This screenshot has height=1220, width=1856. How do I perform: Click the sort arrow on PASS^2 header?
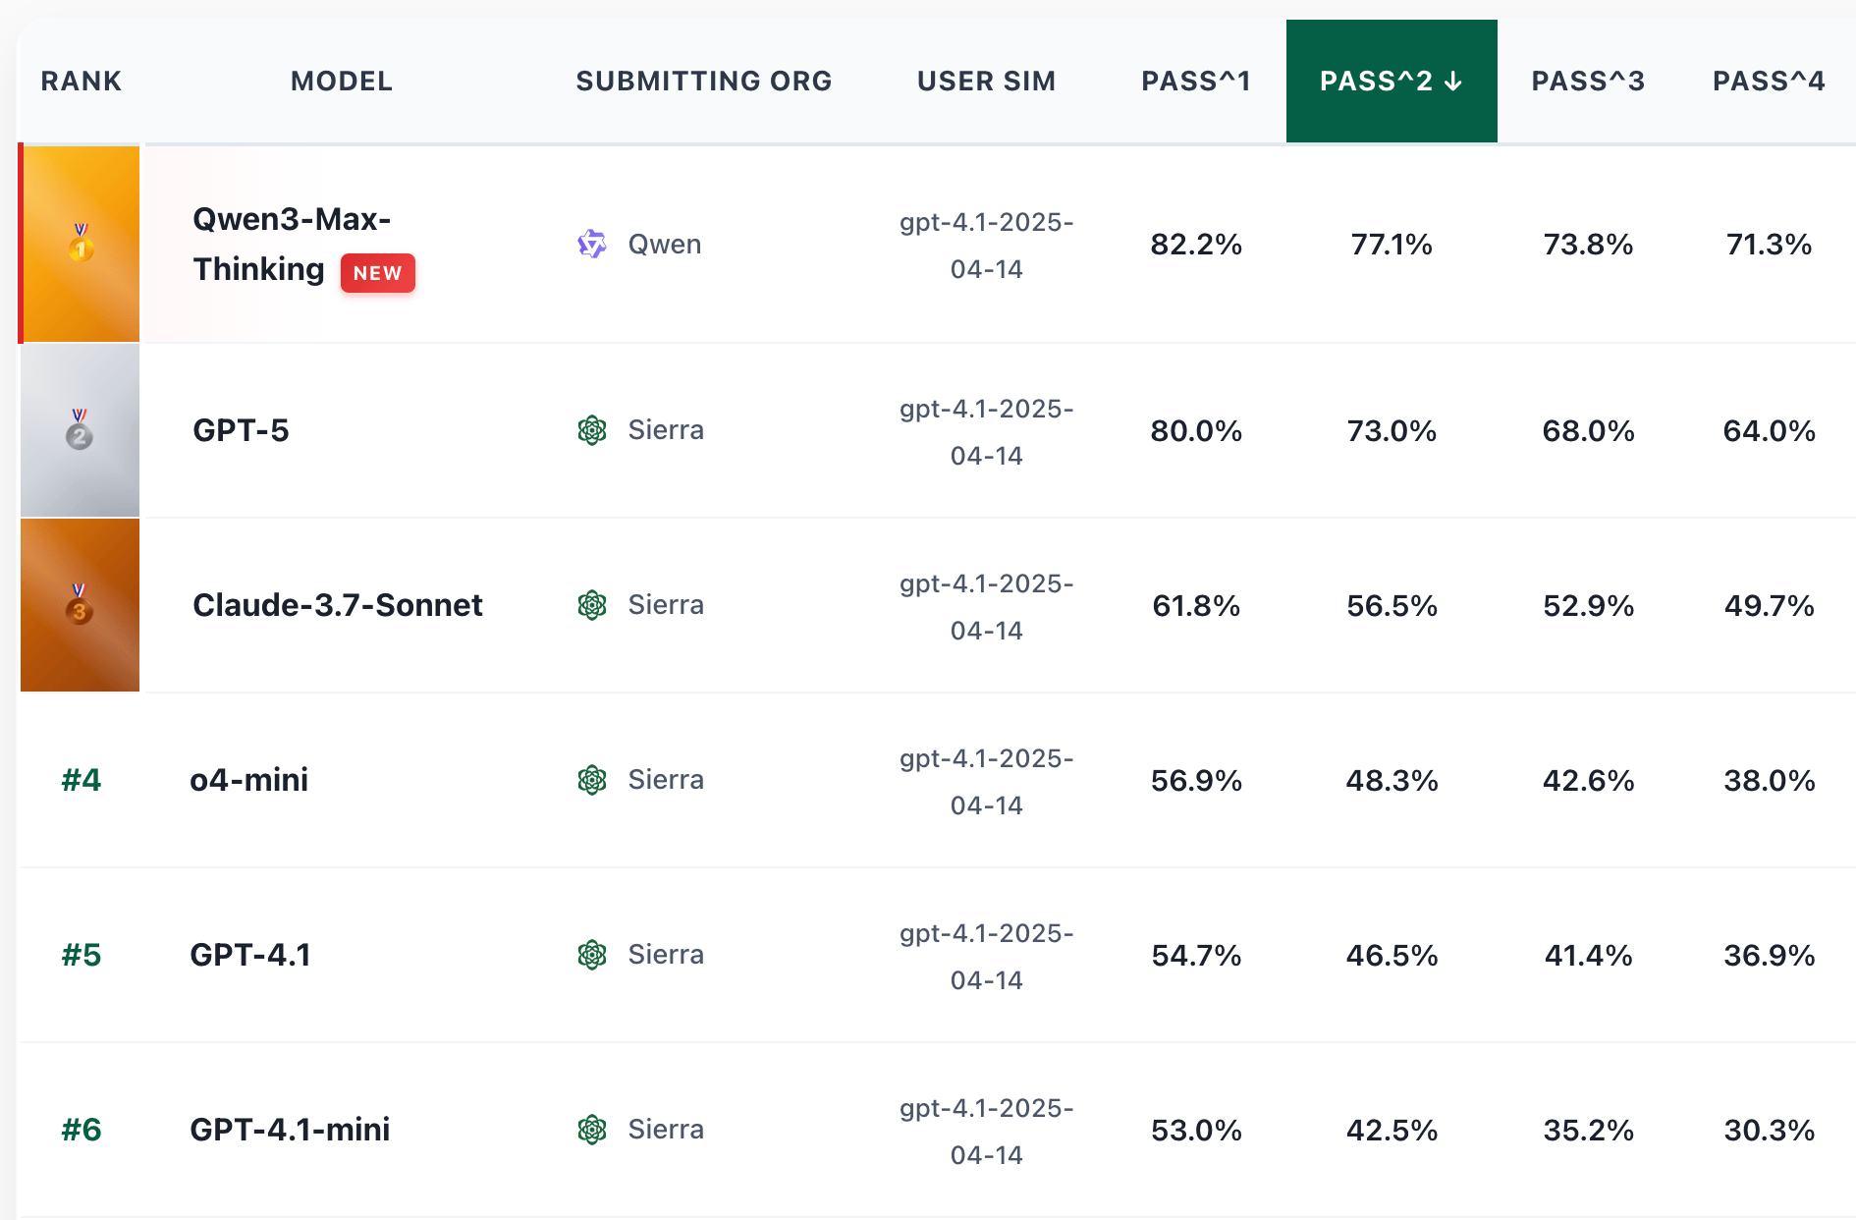pos(1454,82)
